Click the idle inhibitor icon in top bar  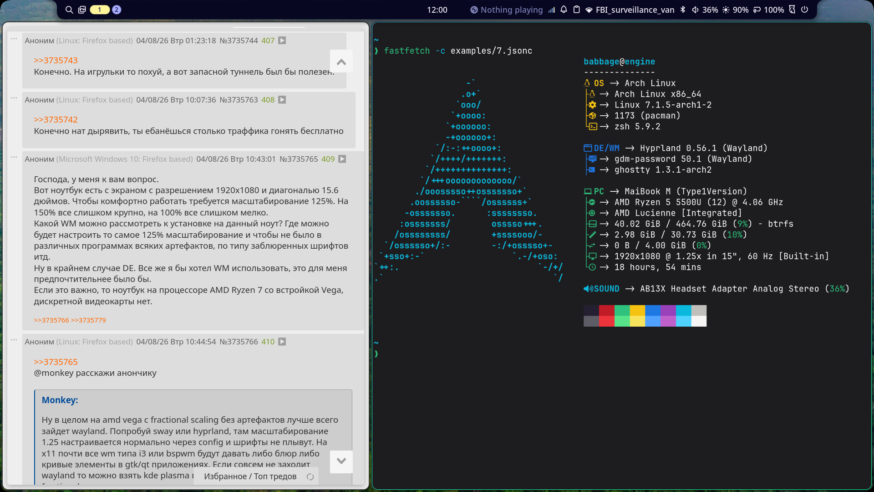click(792, 10)
